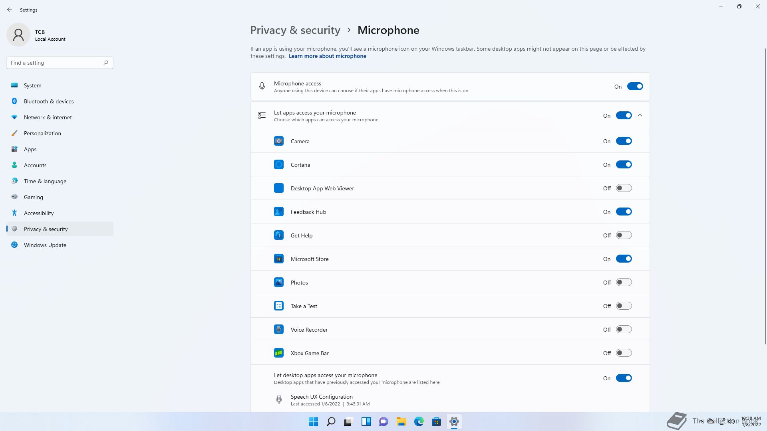Click the search magnifier in Find a setting

coord(106,63)
